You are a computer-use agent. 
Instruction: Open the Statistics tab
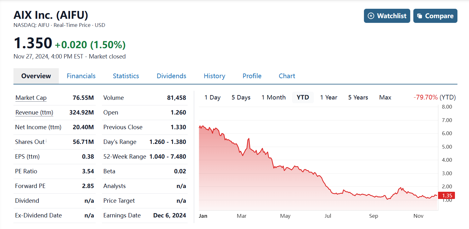pos(126,76)
